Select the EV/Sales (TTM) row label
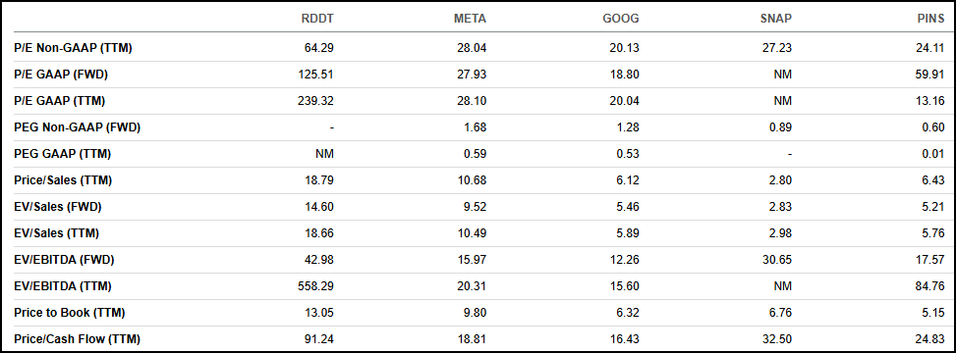Viewport: 956px width, 353px height. pyautogui.click(x=57, y=233)
